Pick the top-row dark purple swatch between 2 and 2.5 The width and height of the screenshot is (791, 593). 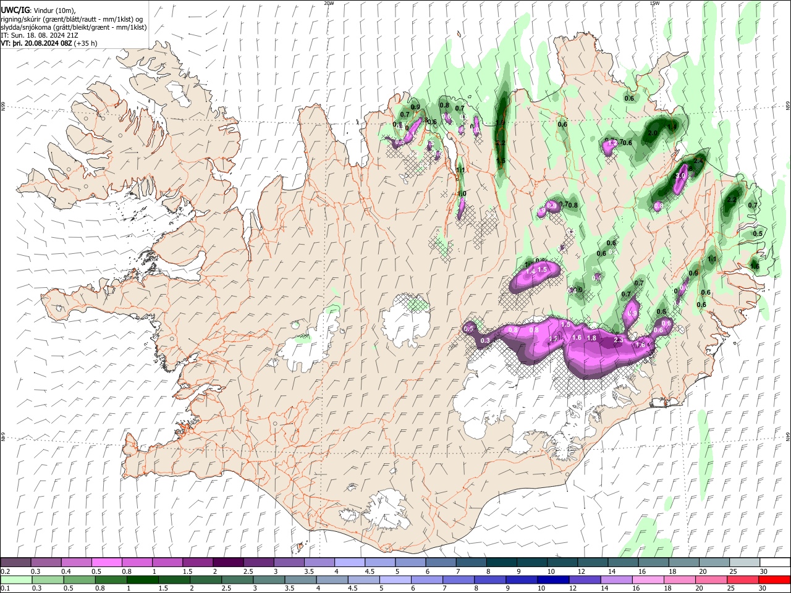tap(228, 563)
